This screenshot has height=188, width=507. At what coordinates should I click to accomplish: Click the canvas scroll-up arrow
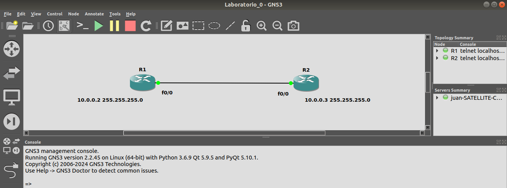point(428,37)
